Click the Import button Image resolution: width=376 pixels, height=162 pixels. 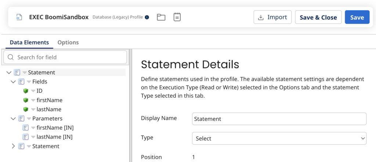[x=272, y=17]
